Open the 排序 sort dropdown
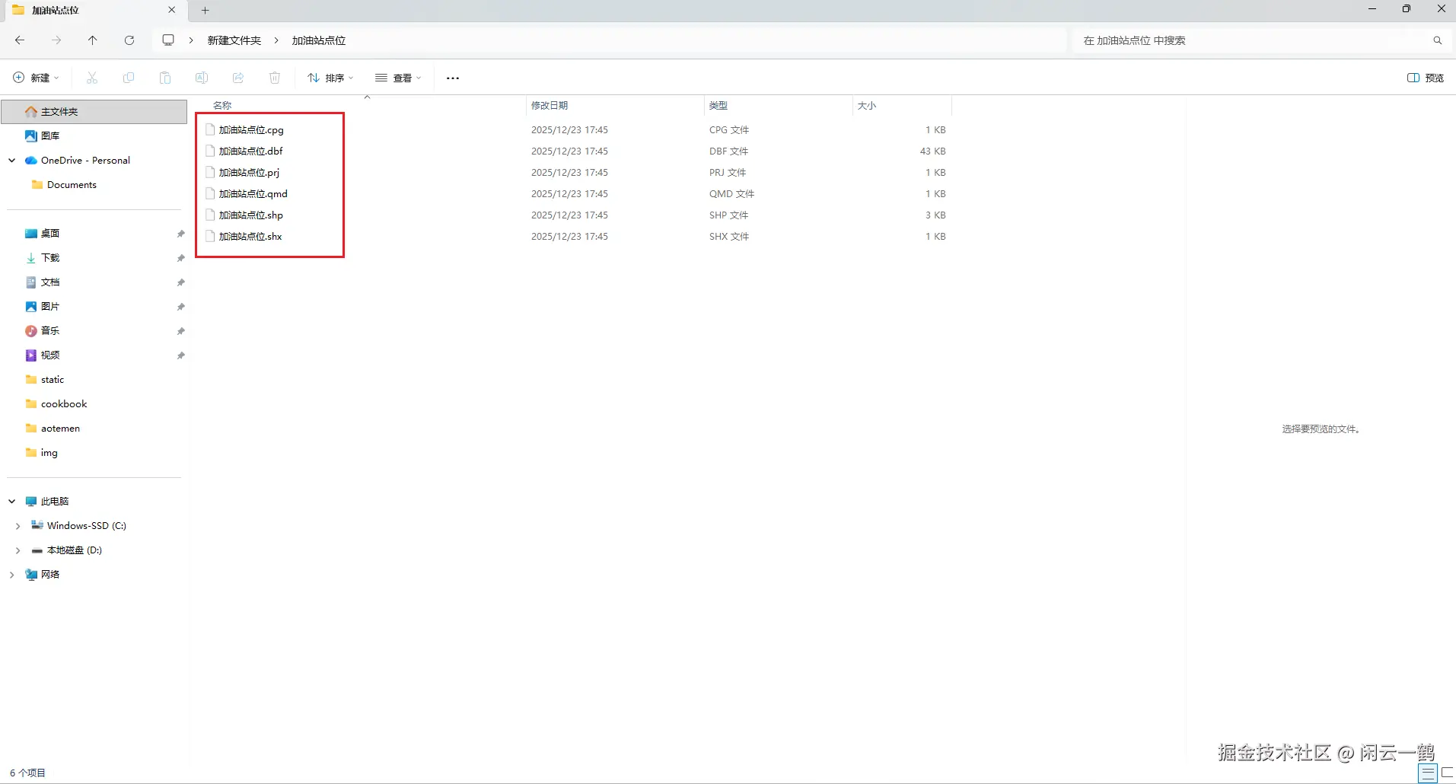Image resolution: width=1456 pixels, height=784 pixels. 330,78
